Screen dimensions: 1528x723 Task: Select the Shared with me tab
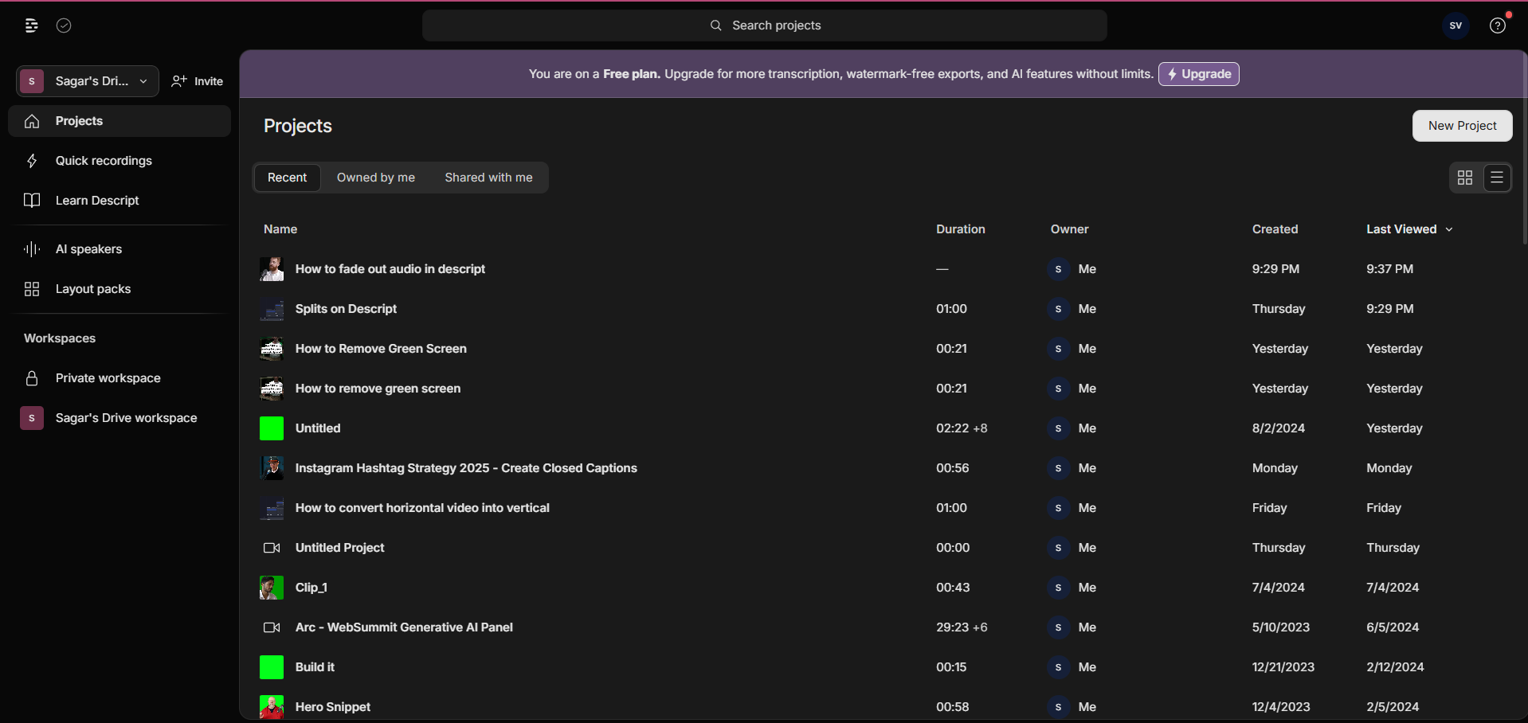click(488, 178)
